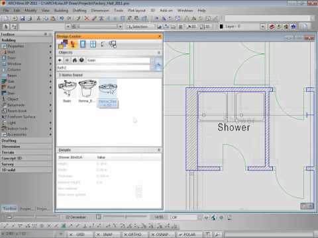Toggle the GRID status button
The width and height of the screenshot is (318, 238).
tap(78, 235)
